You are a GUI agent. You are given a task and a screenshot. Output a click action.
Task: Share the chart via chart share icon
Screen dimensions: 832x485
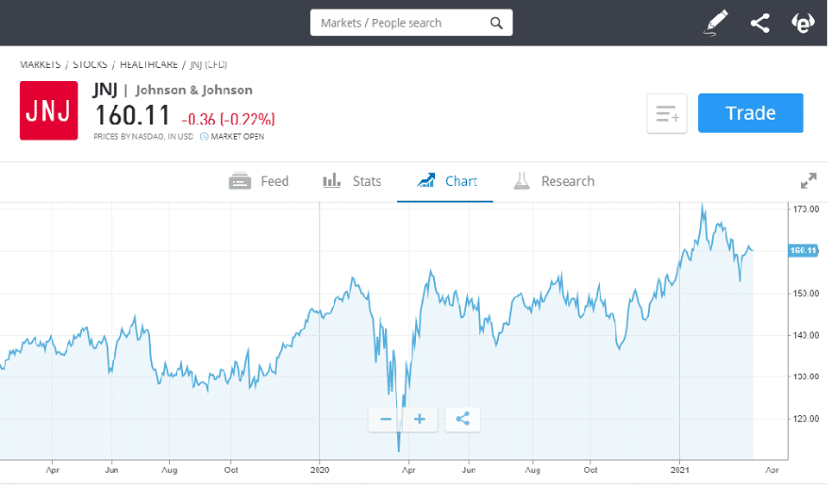pyautogui.click(x=463, y=420)
